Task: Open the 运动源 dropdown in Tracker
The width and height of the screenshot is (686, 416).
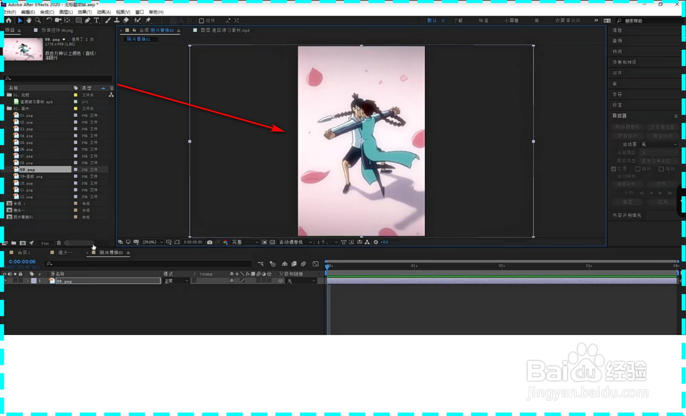Action: [659, 144]
